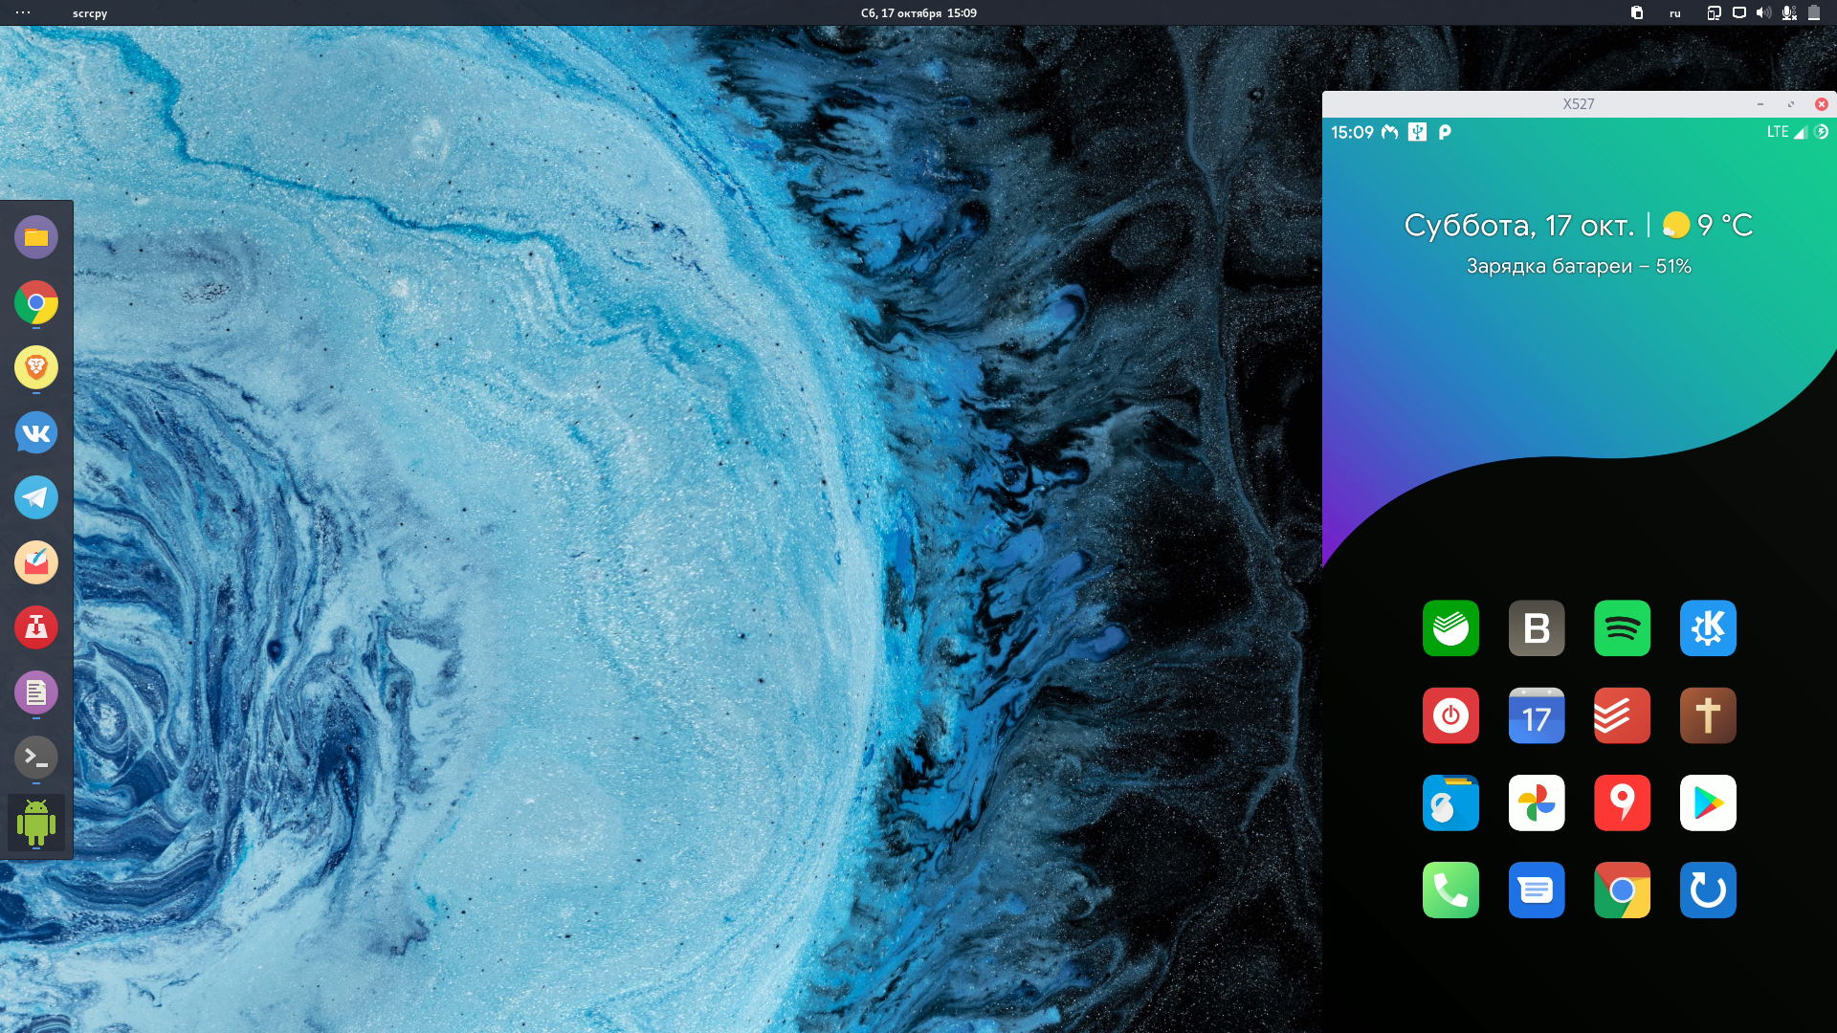Close the X527 scrcpy window
Viewport: 1837px width, 1033px height.
tap(1822, 103)
